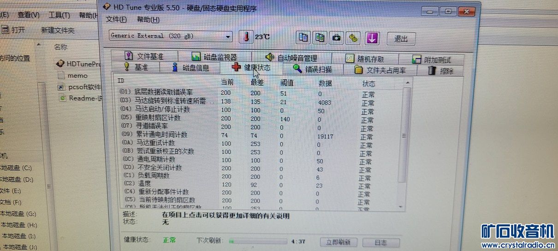Click the 退出 button

401,39
